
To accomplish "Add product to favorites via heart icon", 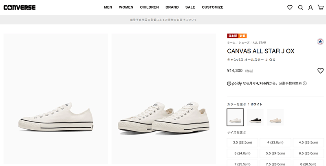I will click(320, 71).
